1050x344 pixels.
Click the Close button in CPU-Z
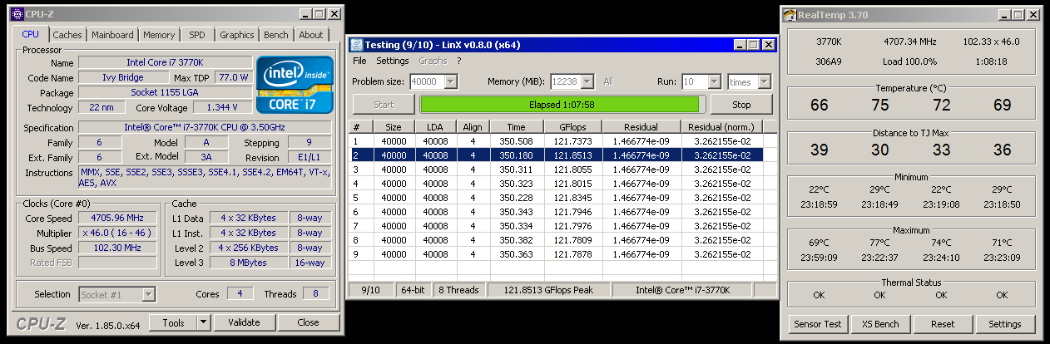coord(308,322)
